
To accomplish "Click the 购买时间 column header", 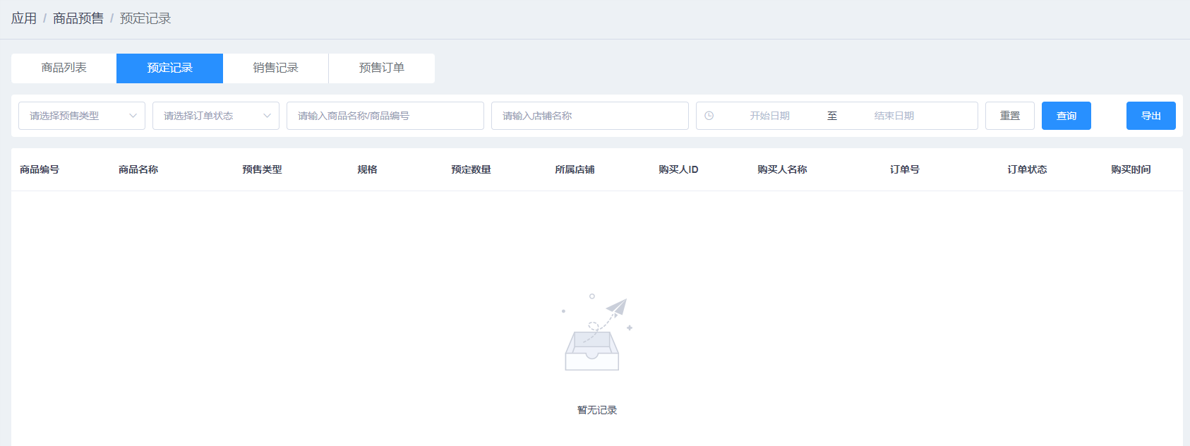I will pos(1131,169).
